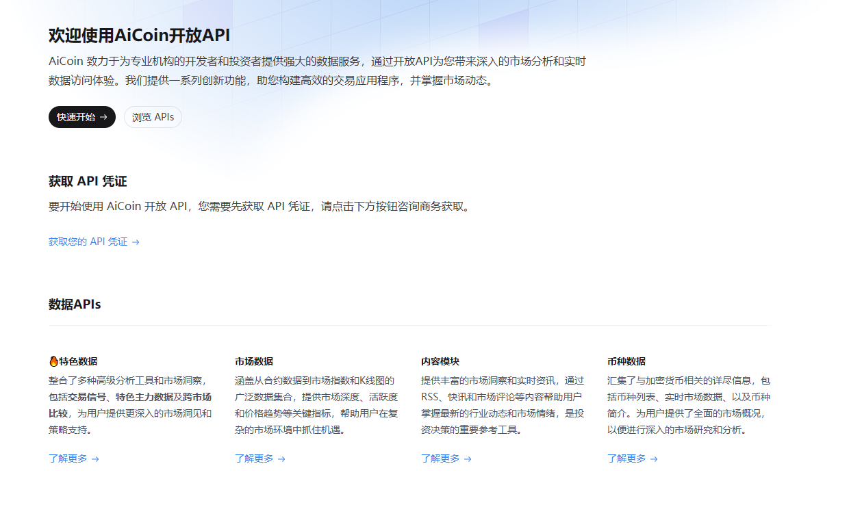This screenshot has height=505, width=849.
Task: Click 了解更多 under 市场数据
Action: click(x=260, y=458)
